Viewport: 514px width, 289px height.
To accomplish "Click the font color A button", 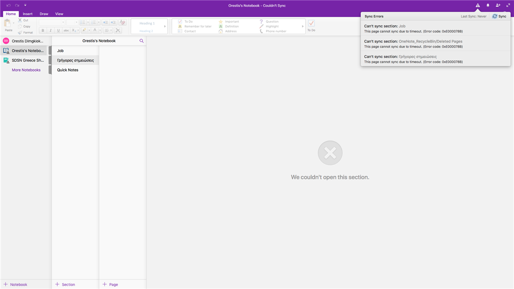I will point(95,31).
